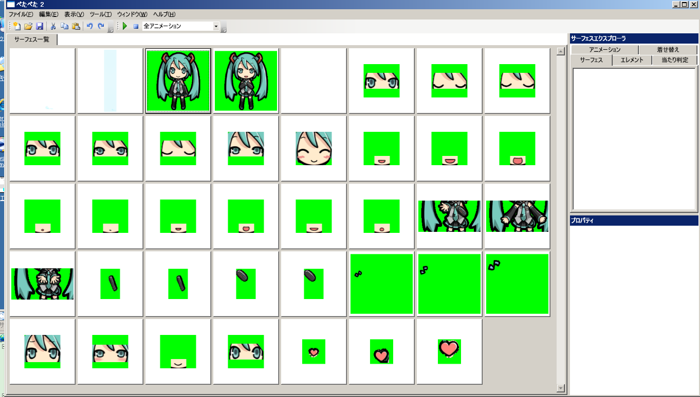
Task: Select the smallest heart thumbnail
Action: coord(314,351)
